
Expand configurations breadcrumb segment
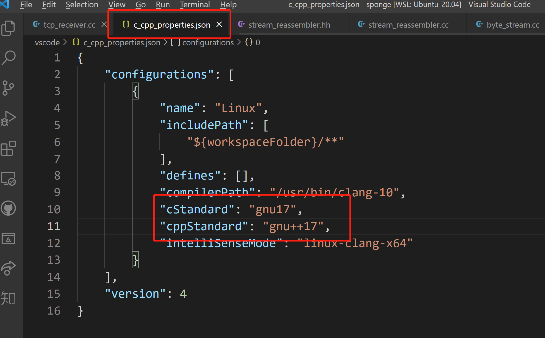point(208,42)
